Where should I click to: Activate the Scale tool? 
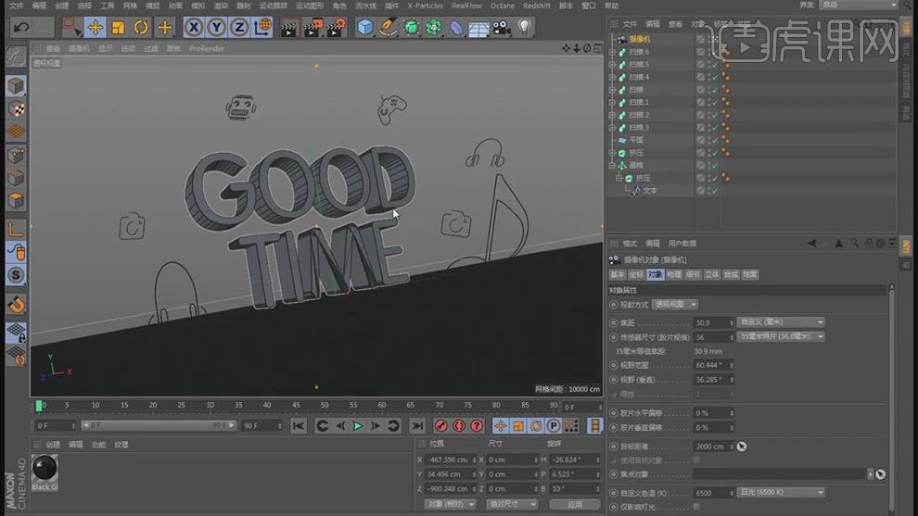click(x=119, y=28)
